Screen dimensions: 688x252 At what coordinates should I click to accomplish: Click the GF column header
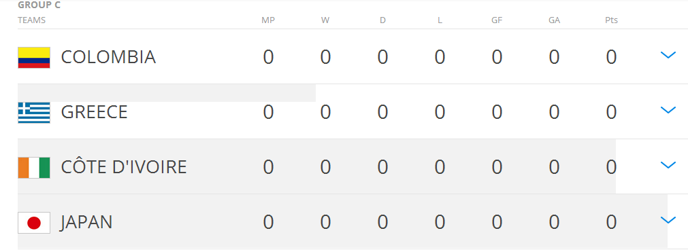point(497,20)
